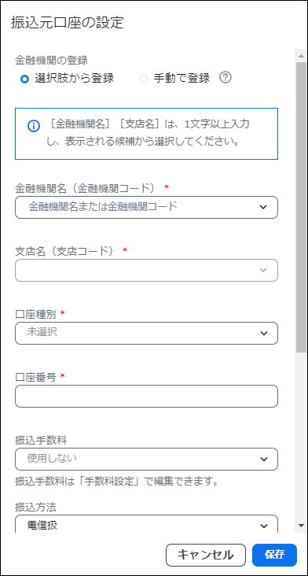Image resolution: width=308 pixels, height=576 pixels.
Task: Click the 口座番号 input field
Action: coord(146,396)
